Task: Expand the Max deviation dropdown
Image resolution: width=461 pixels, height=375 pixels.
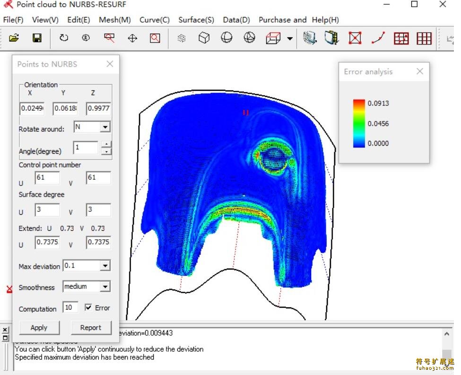Action: point(105,266)
